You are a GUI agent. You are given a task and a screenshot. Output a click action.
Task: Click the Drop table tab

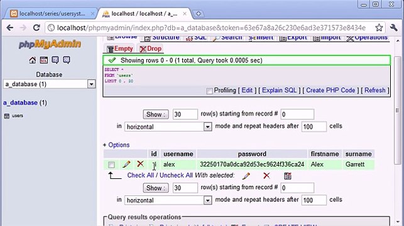point(150,48)
